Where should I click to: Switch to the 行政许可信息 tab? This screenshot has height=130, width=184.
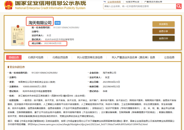pos(36,57)
